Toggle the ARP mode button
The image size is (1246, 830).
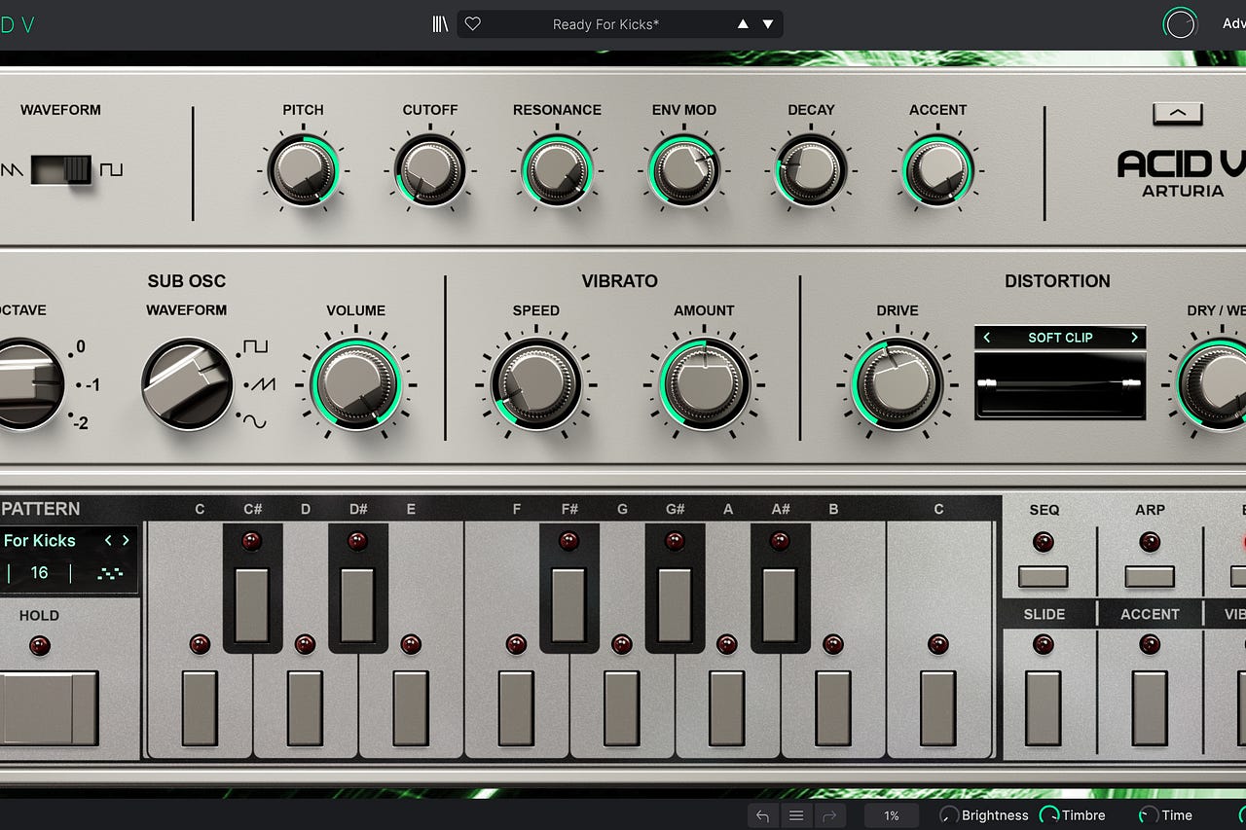pyautogui.click(x=1150, y=577)
